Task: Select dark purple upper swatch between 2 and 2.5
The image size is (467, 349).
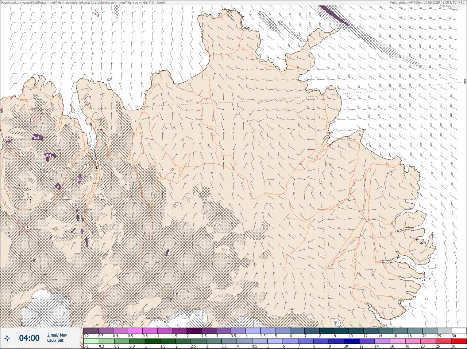Action: coord(194,331)
